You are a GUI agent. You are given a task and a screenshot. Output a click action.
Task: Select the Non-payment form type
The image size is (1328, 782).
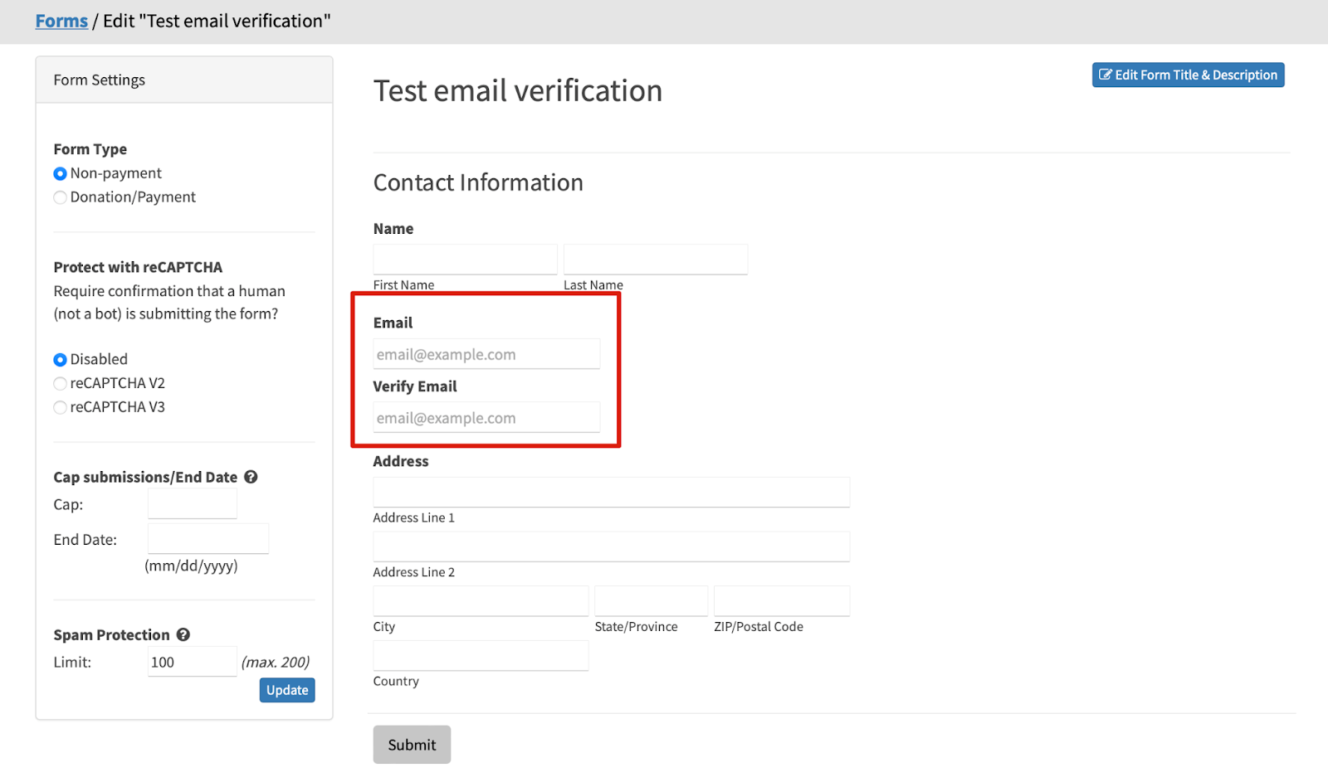point(61,174)
